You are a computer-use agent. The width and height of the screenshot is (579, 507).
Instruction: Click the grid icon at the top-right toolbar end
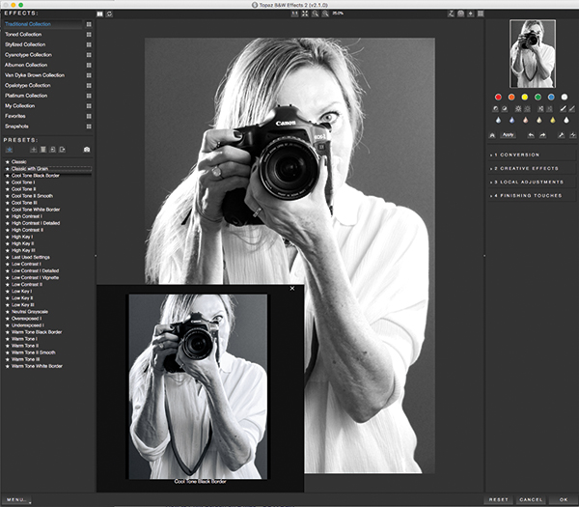pos(481,14)
